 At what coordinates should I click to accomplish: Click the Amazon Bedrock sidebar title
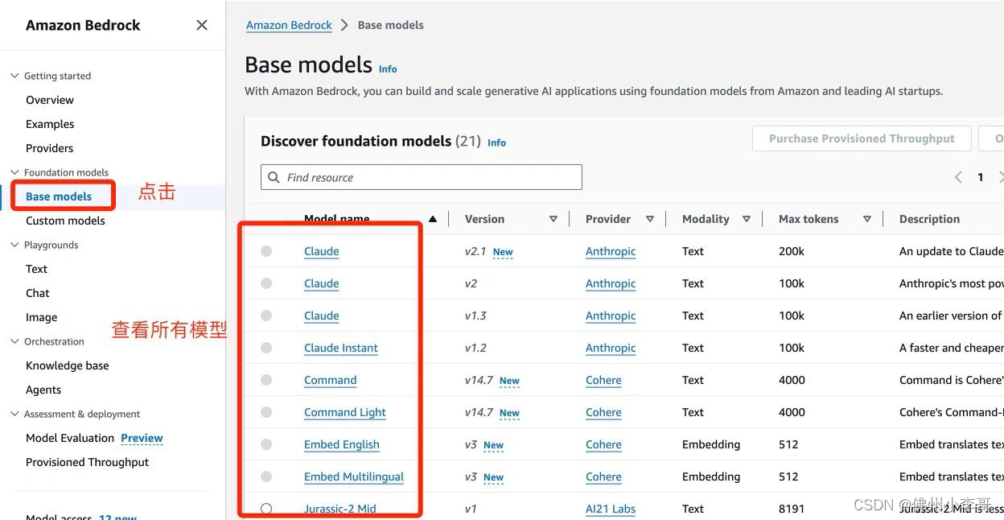coord(83,25)
